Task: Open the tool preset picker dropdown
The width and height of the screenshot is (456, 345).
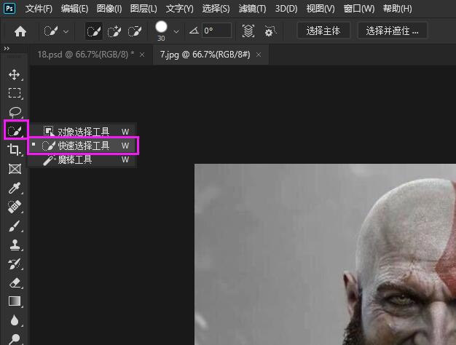Action: (x=66, y=31)
